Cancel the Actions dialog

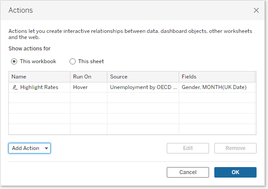coord(188,172)
